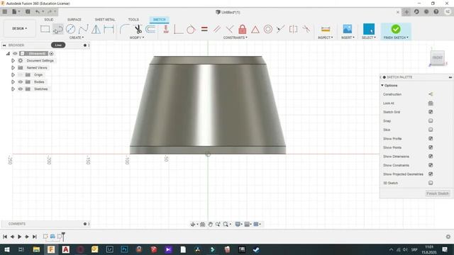The width and height of the screenshot is (454, 255).
Task: Apply the Collinear constraint
Action: pos(280,29)
